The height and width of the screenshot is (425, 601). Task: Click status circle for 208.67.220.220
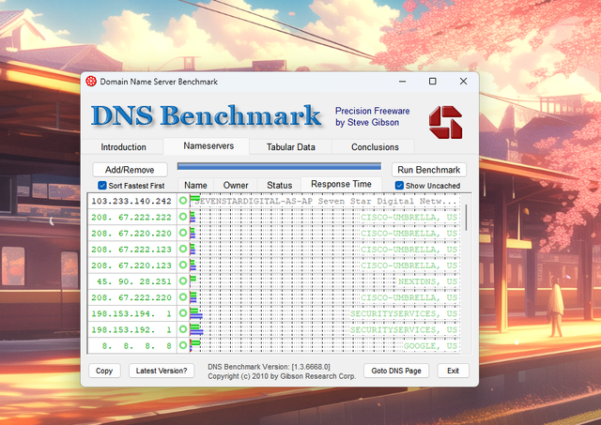pyautogui.click(x=183, y=233)
